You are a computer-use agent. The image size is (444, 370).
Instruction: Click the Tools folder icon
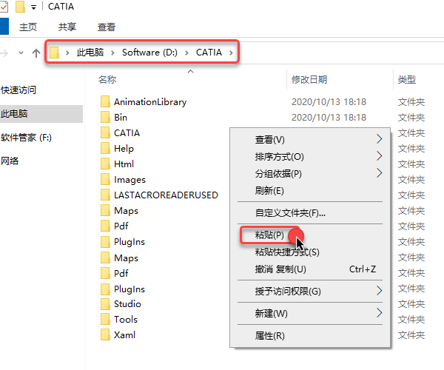[x=104, y=320]
